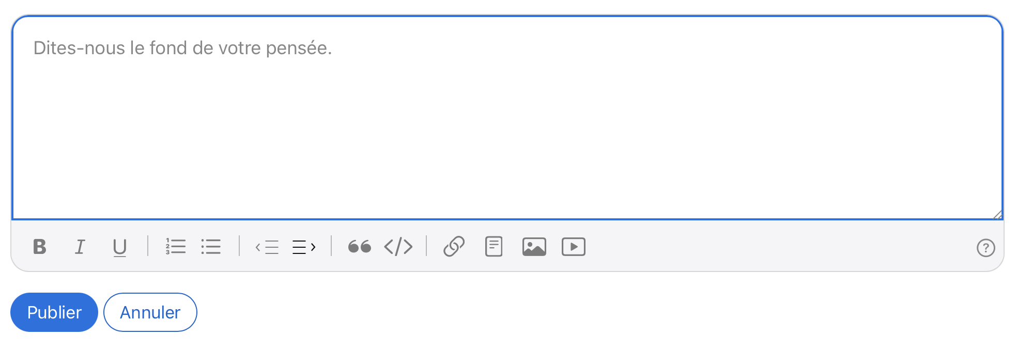This screenshot has height=352, width=1017.
Task: Decrease the indent level
Action: click(267, 247)
